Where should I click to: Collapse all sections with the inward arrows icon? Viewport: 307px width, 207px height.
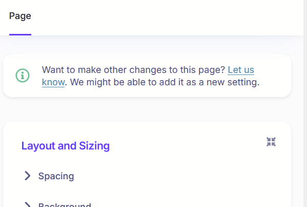coord(271,142)
